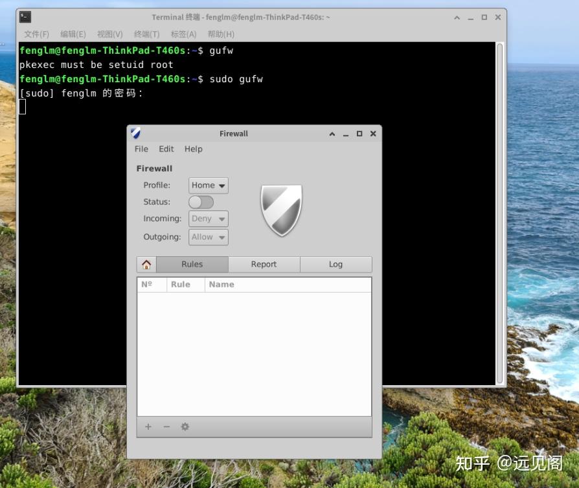The image size is (579, 488).
Task: Open the Incoming policy dropdown
Action: tap(208, 219)
